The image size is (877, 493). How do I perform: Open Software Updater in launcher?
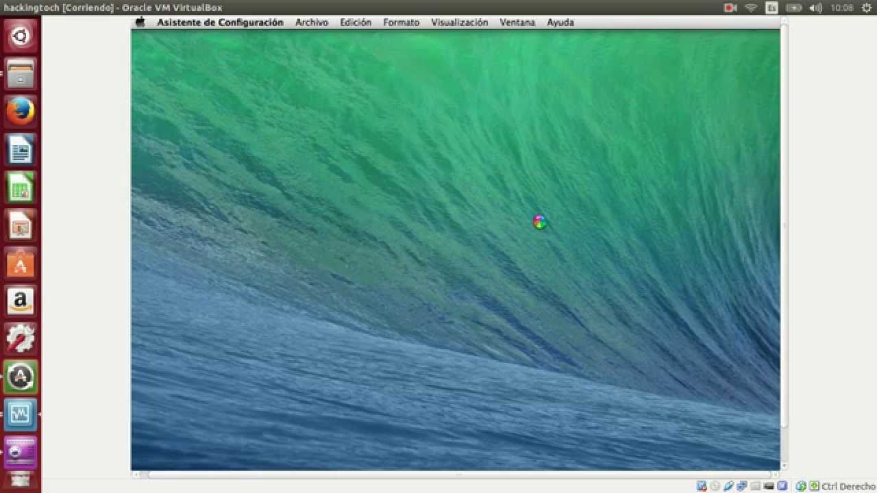[x=21, y=377]
